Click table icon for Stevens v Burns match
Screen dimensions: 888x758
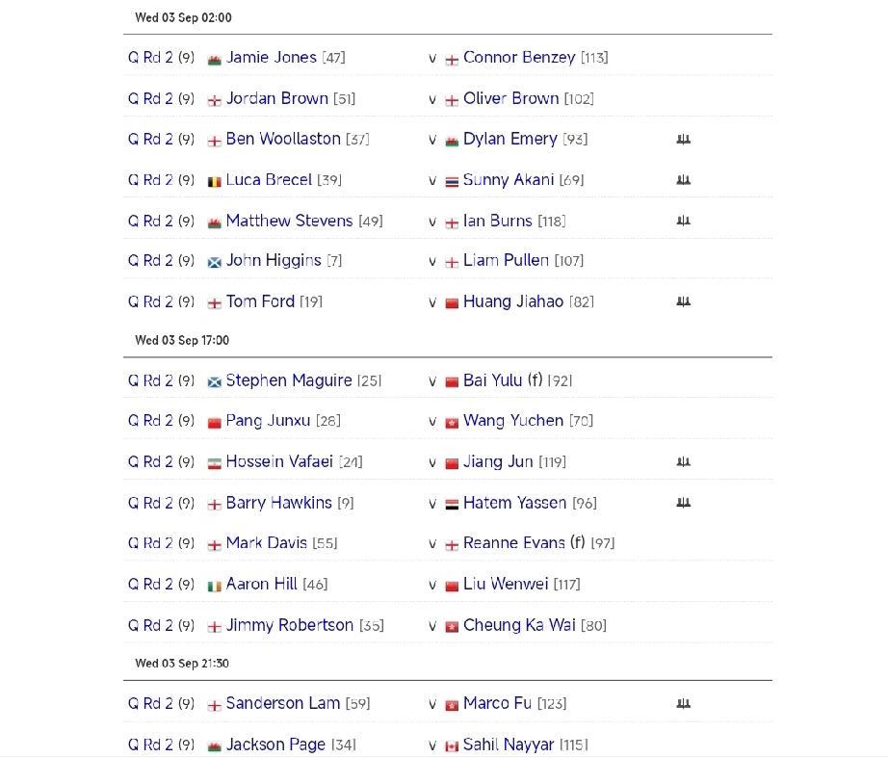684,221
